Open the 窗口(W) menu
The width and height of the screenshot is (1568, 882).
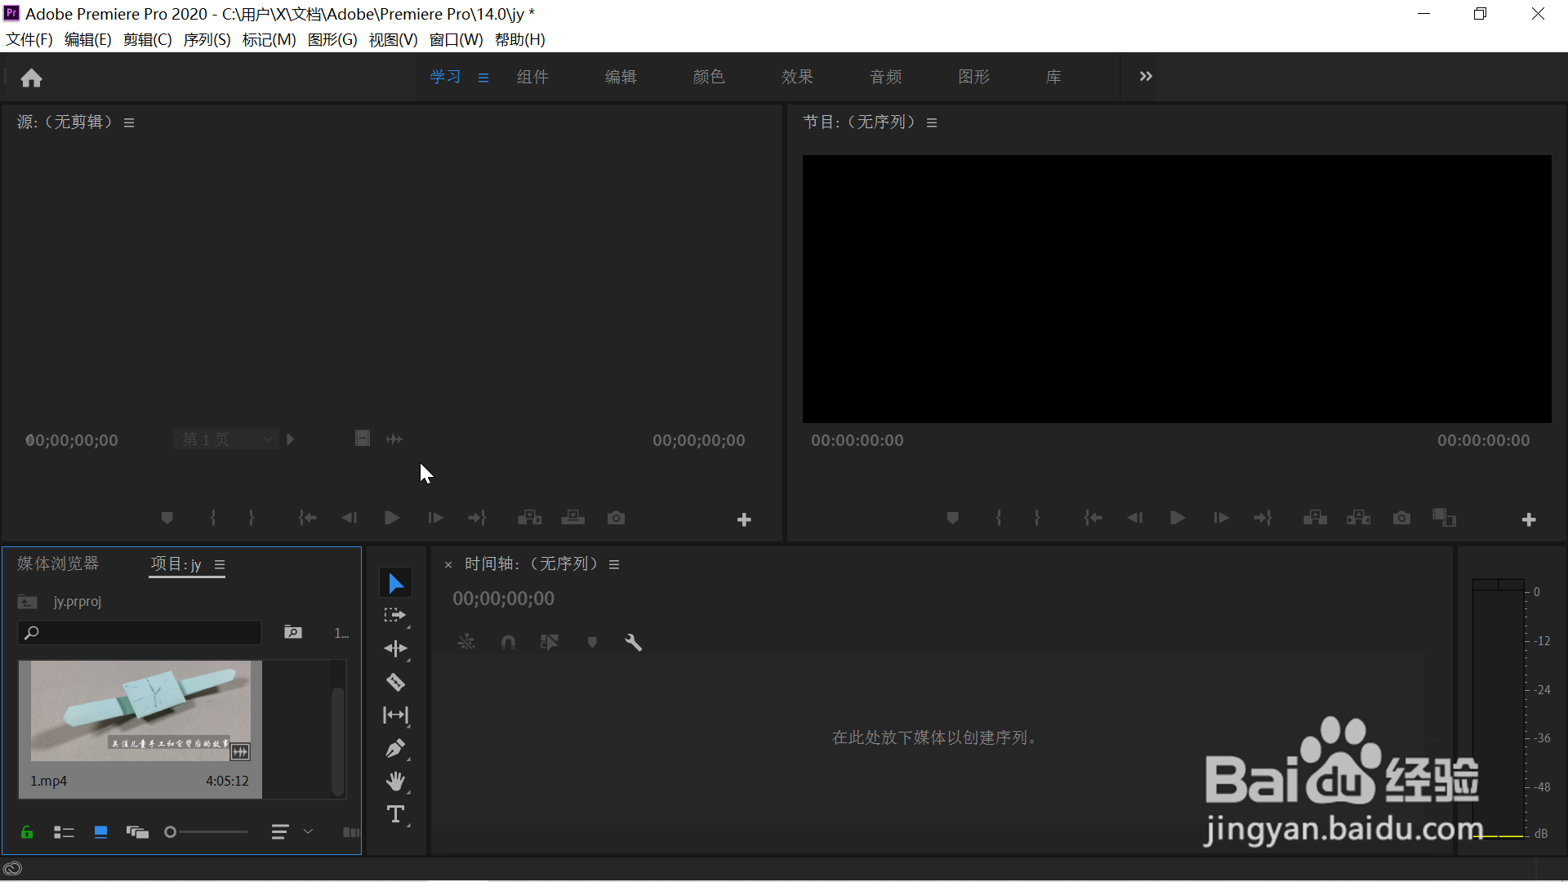(x=456, y=39)
